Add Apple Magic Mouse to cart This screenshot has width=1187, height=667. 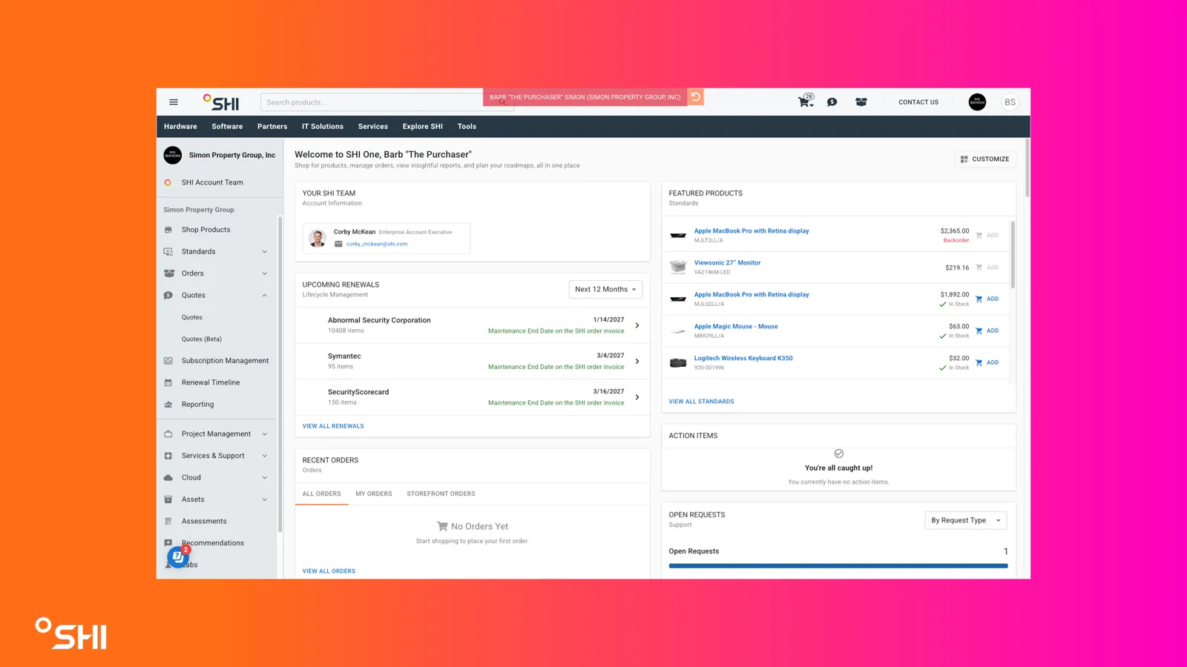[x=987, y=331]
